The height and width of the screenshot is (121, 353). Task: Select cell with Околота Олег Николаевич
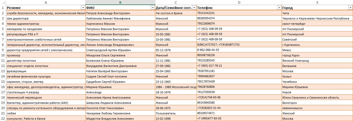pos(120,108)
